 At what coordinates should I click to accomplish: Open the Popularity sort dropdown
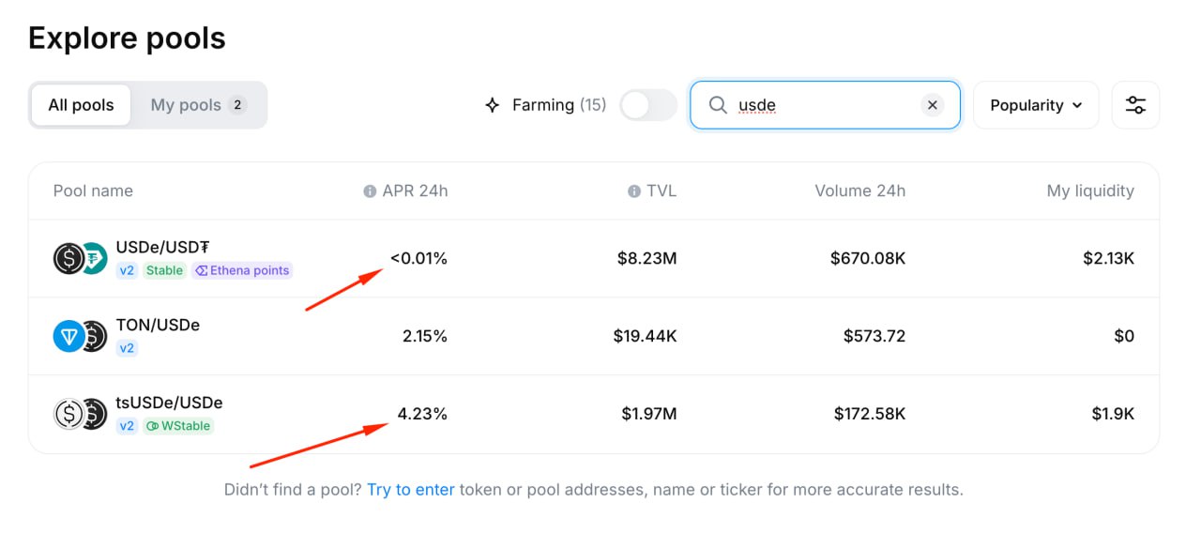coord(1036,105)
